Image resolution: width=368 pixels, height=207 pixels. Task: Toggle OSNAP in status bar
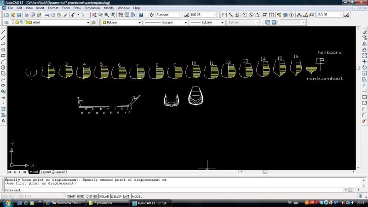click(116, 196)
